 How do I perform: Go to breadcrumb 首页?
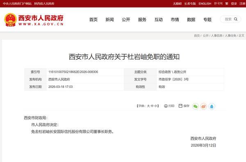(197, 36)
